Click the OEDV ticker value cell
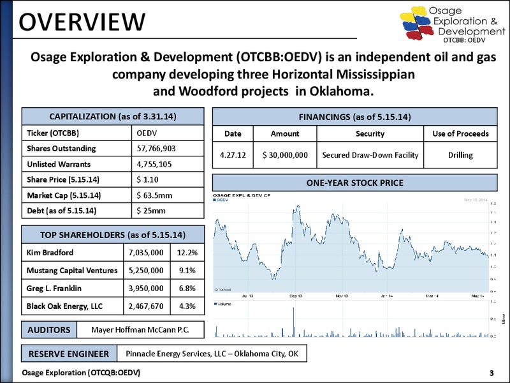Screen dimensions: 510x383 tap(168, 133)
